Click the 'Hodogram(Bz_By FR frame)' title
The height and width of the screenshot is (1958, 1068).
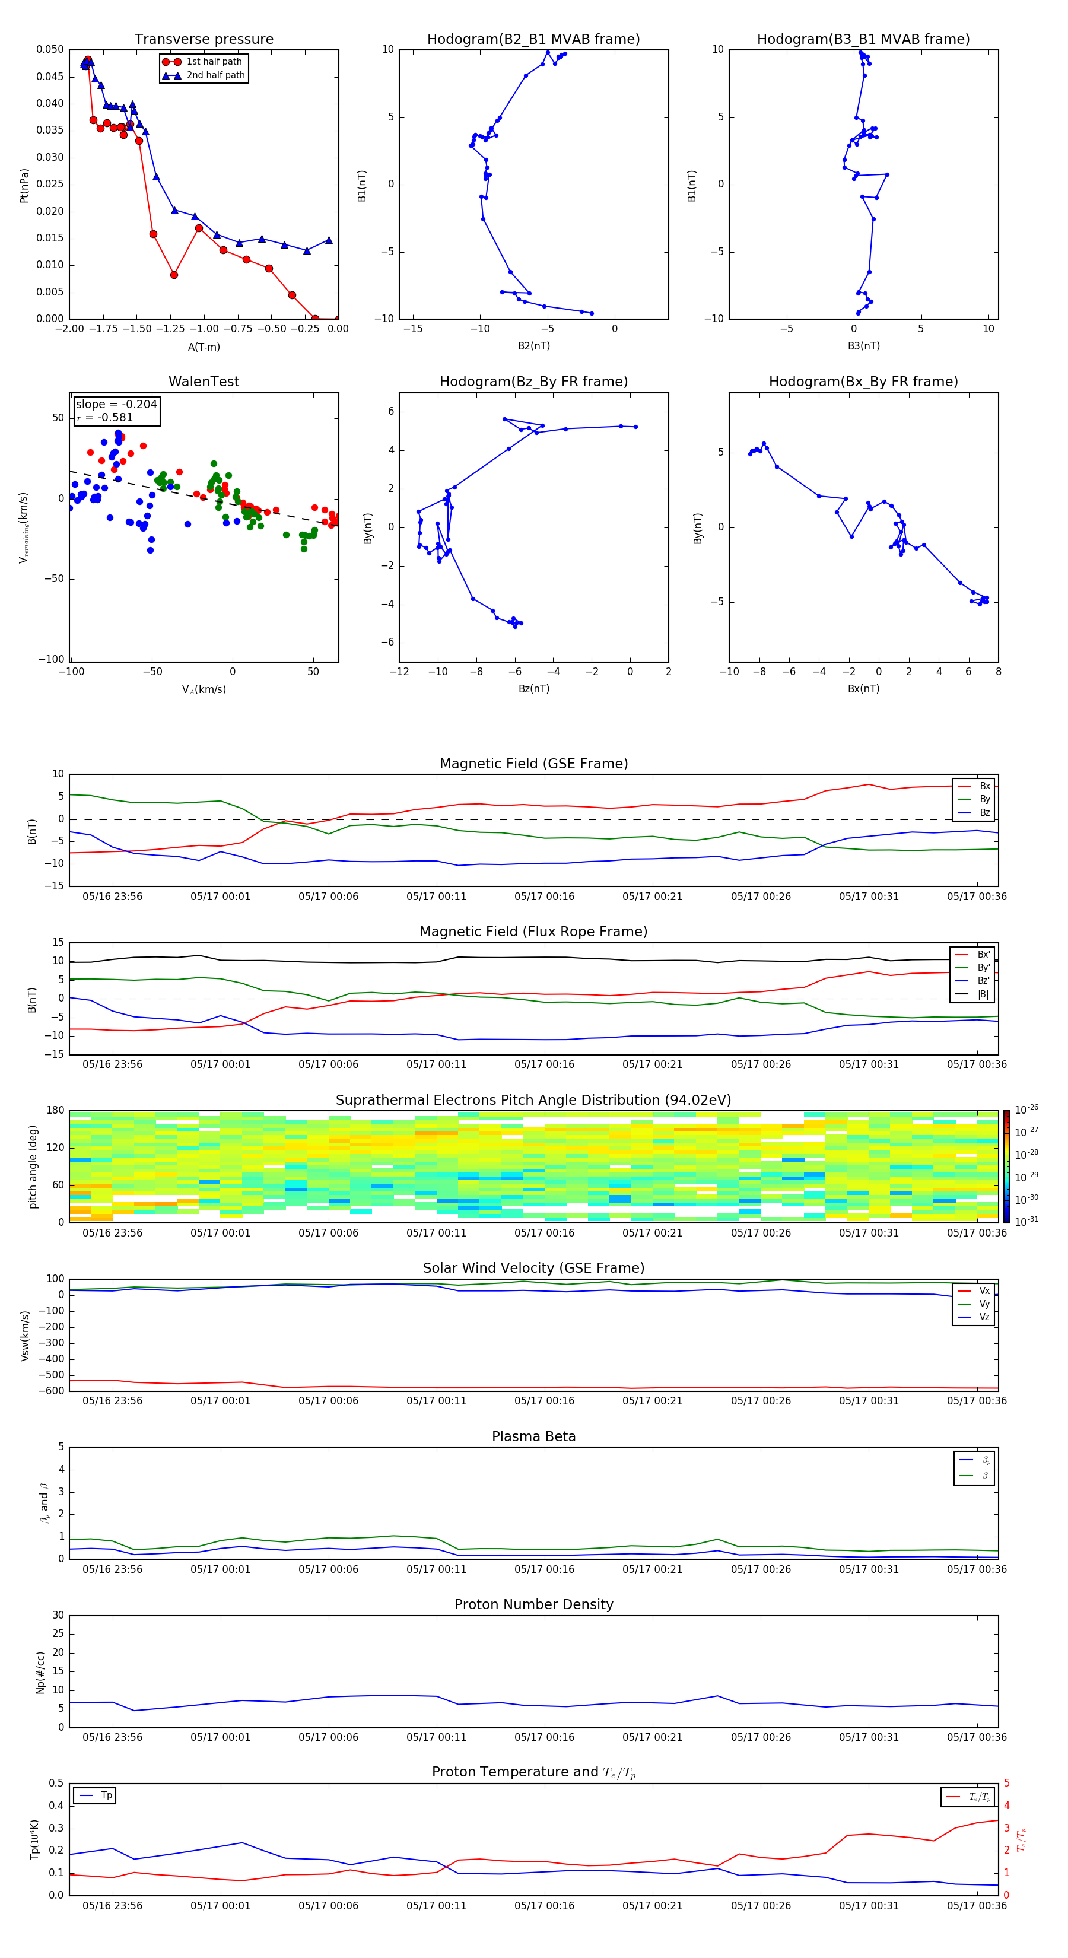coord(533,382)
